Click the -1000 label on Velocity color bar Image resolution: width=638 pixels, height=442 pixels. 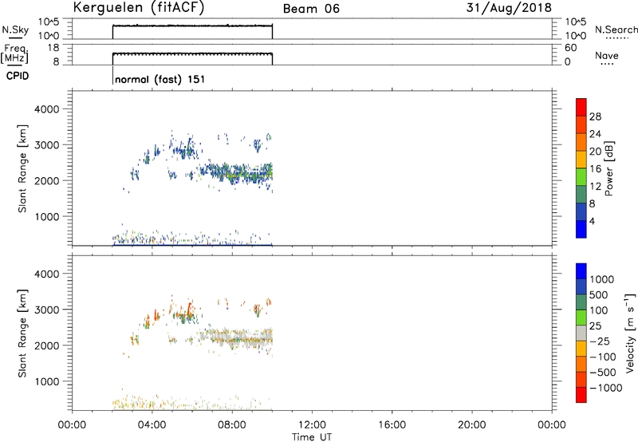(605, 388)
